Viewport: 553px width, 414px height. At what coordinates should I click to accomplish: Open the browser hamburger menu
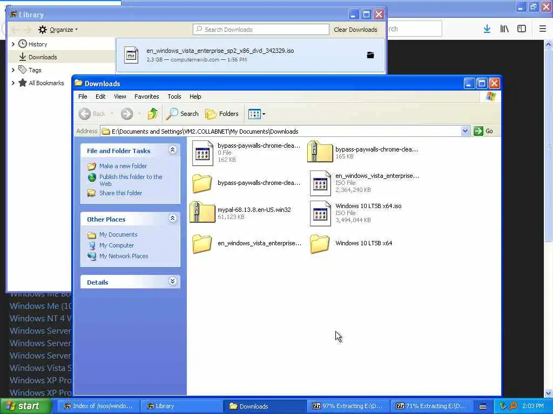[543, 29]
